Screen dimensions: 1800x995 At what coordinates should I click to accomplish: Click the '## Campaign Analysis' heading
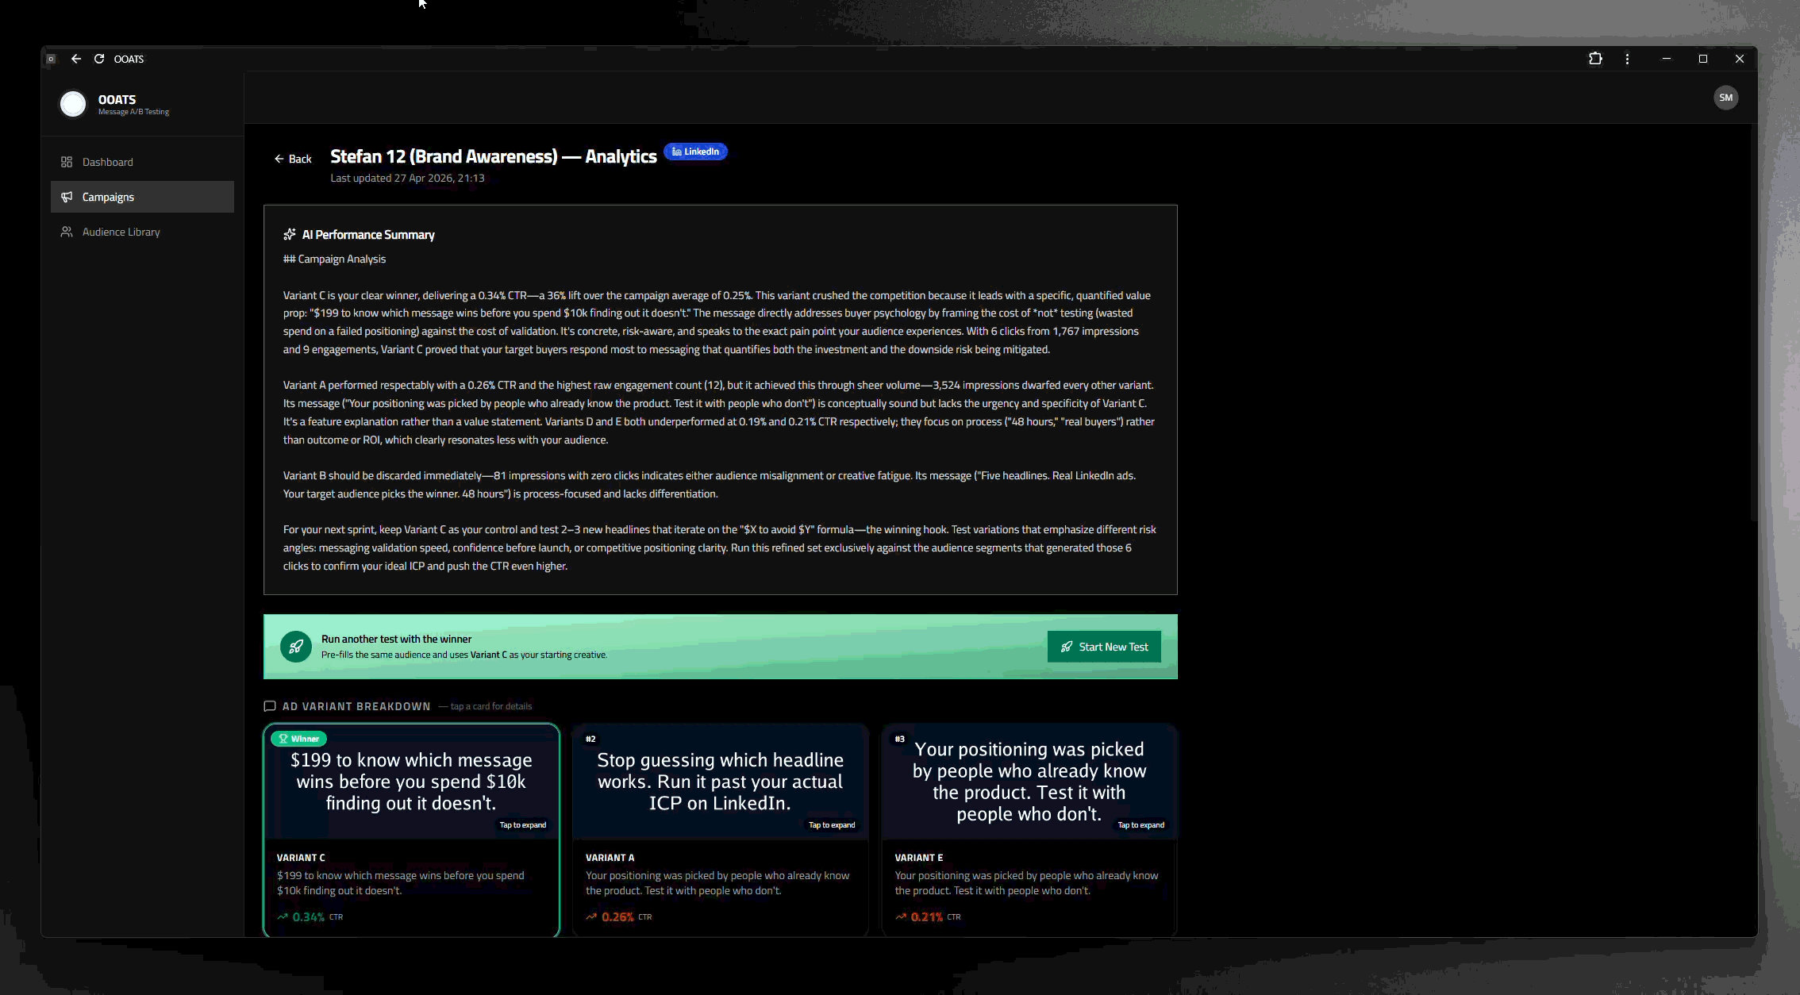coord(334,259)
